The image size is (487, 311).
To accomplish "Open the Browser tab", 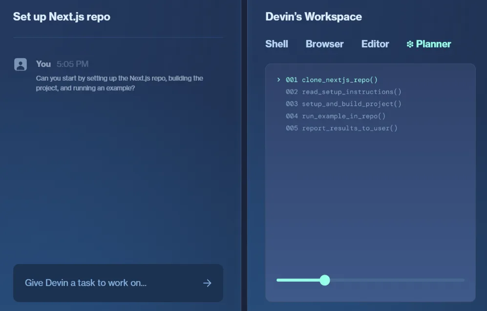I will pos(324,44).
